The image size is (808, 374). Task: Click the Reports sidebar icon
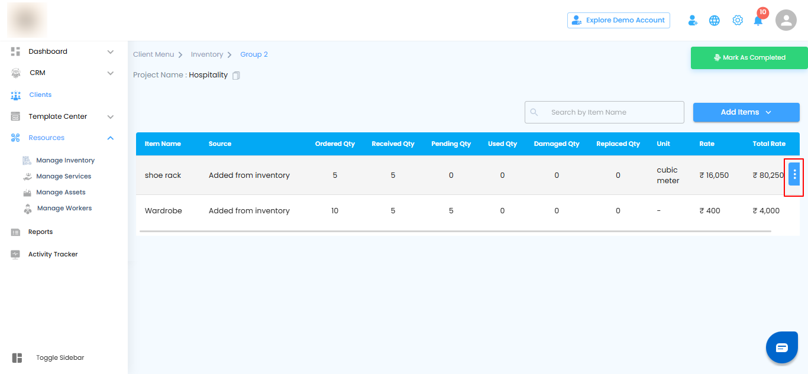click(16, 232)
